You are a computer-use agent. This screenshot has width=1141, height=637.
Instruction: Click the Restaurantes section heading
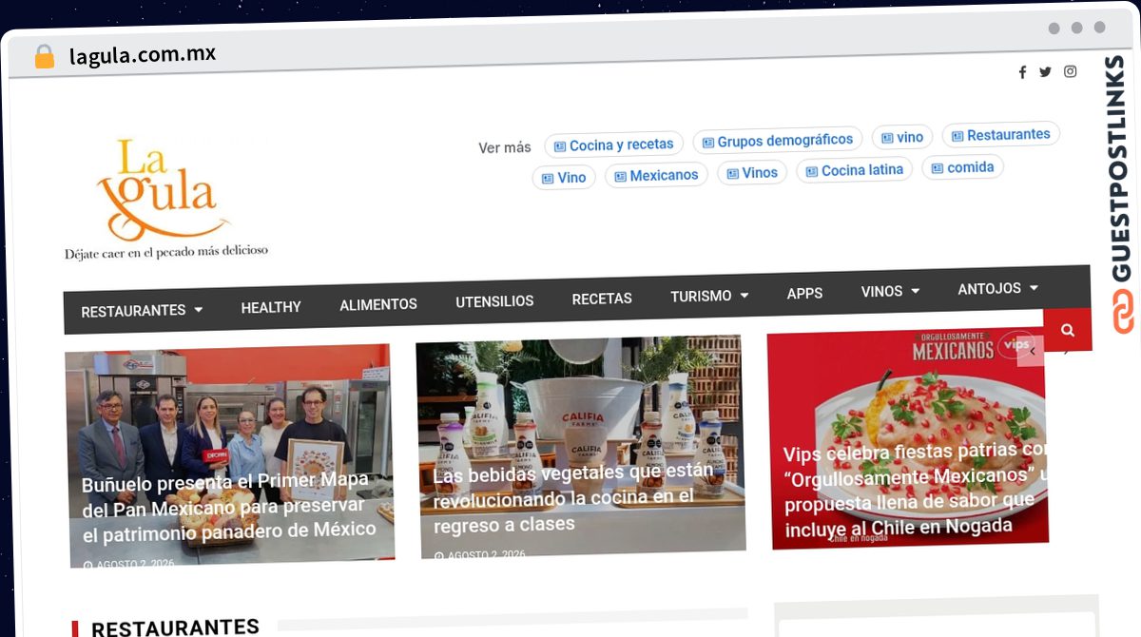coord(175,627)
